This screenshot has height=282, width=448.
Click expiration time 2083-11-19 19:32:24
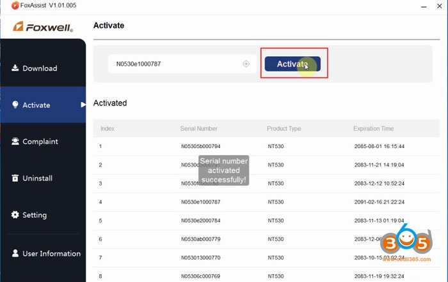(380, 276)
